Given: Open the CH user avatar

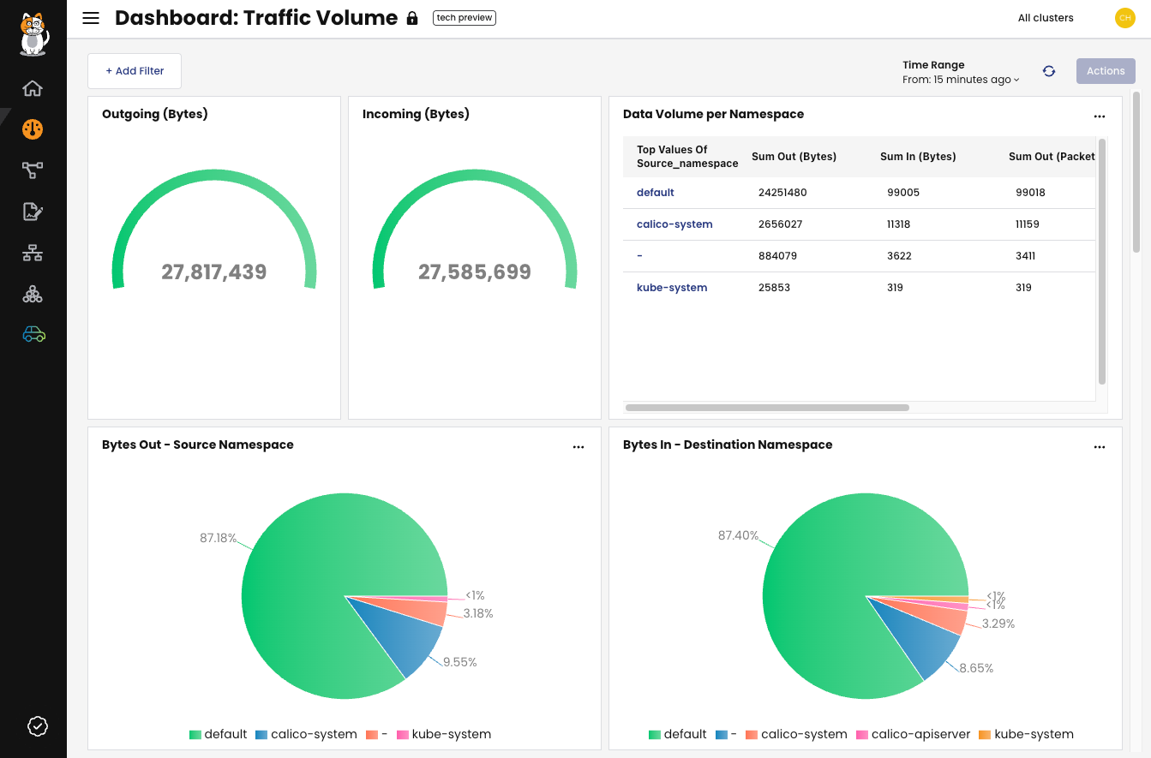Looking at the screenshot, I should click(x=1124, y=17).
